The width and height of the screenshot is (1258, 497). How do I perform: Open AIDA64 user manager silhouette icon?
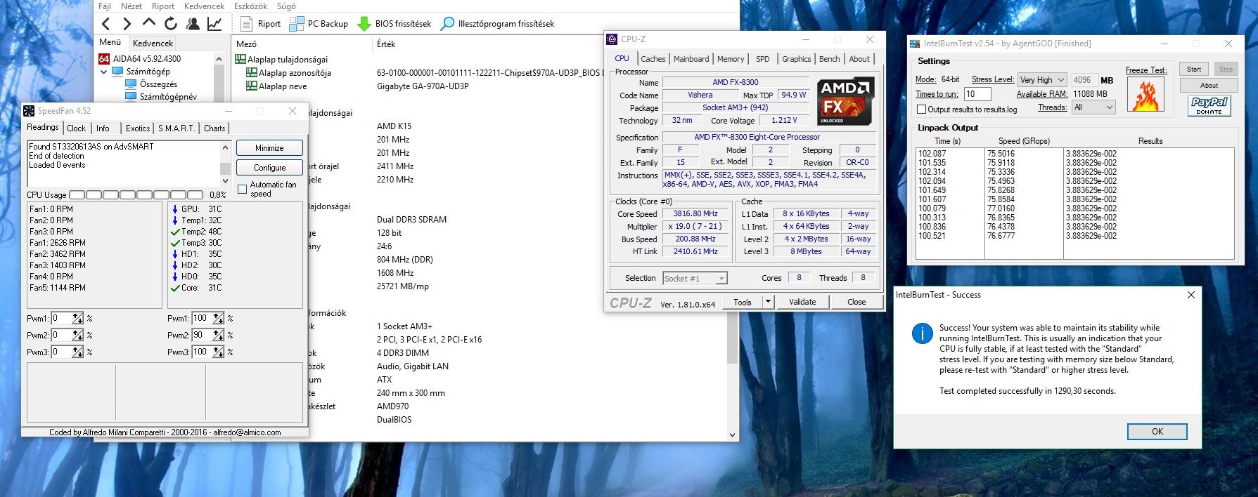[x=192, y=24]
